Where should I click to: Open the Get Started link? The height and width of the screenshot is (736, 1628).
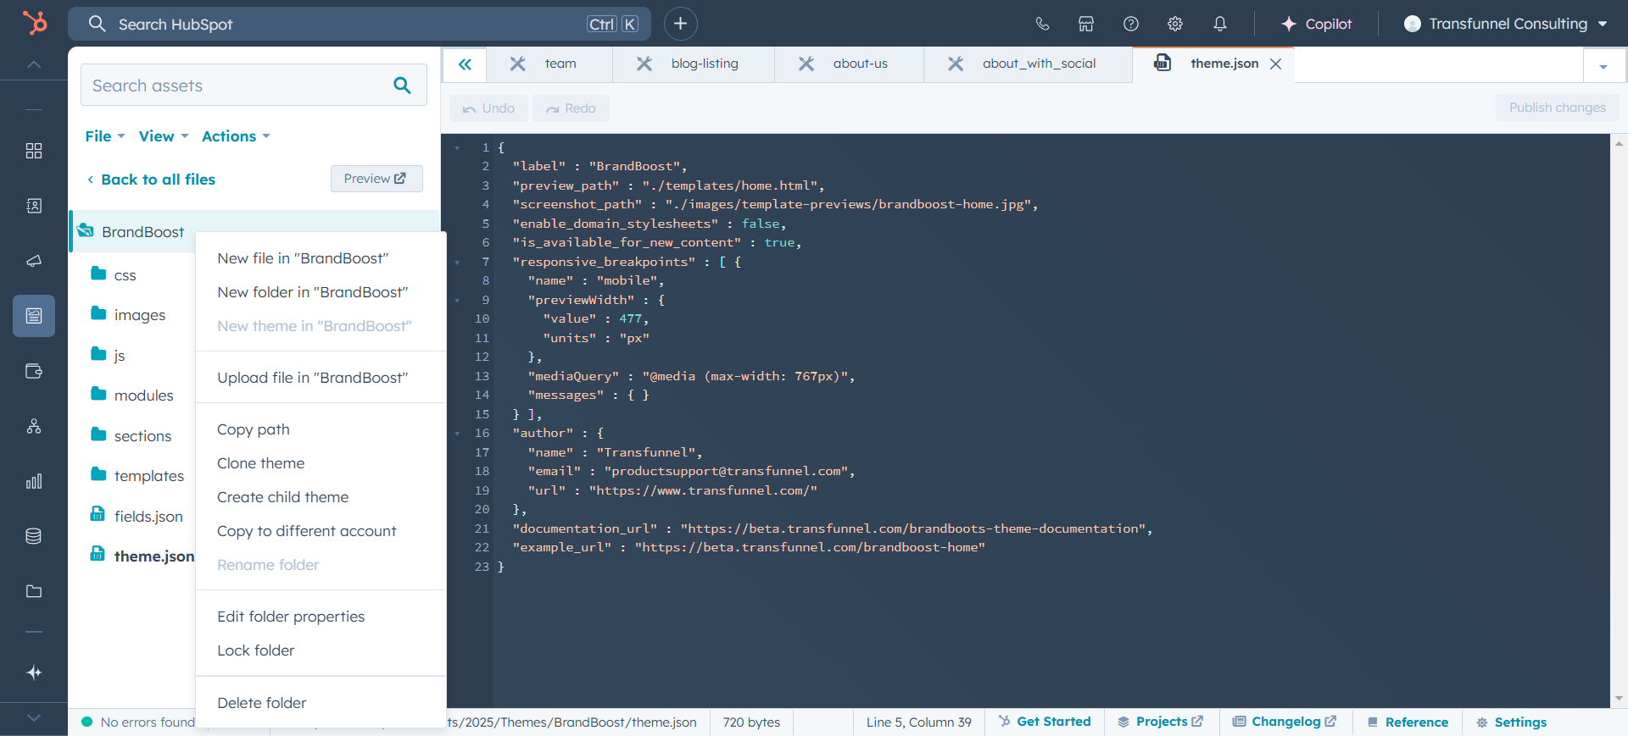tap(1045, 722)
